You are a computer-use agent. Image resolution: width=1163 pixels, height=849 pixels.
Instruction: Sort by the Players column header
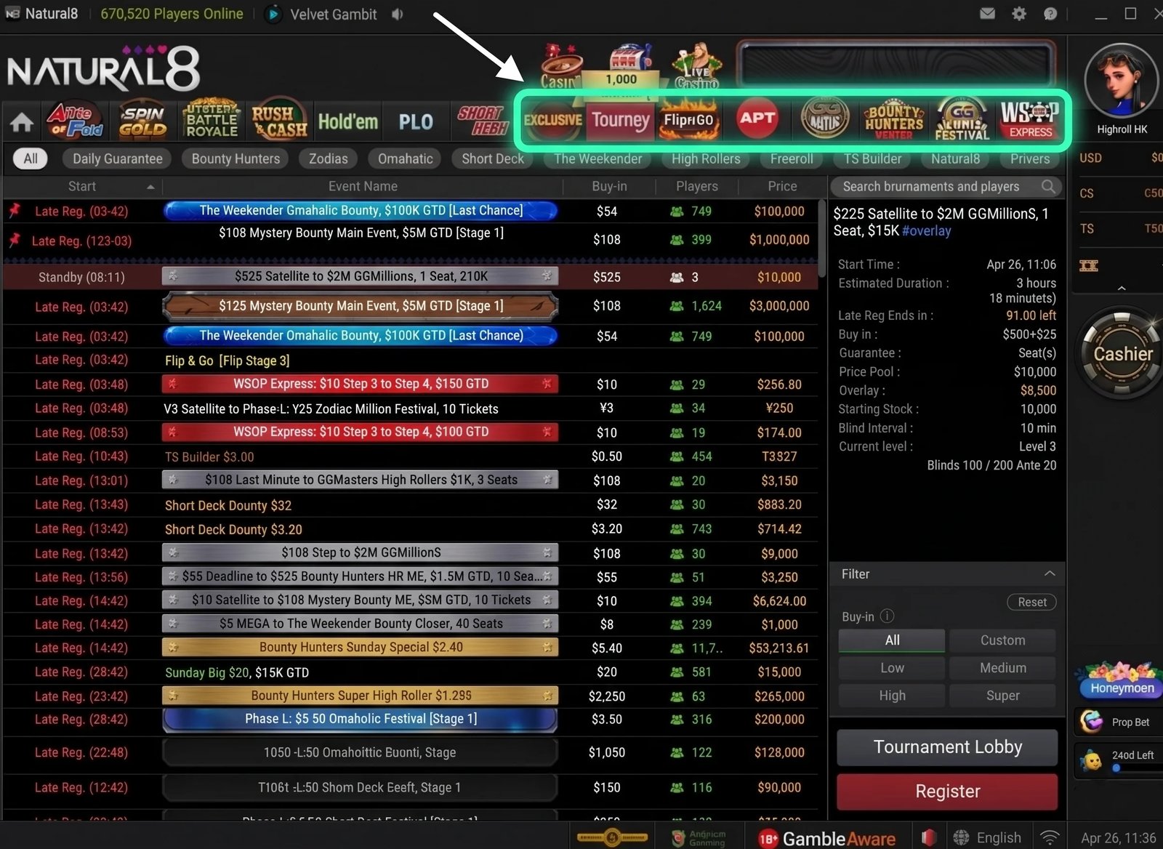point(696,187)
